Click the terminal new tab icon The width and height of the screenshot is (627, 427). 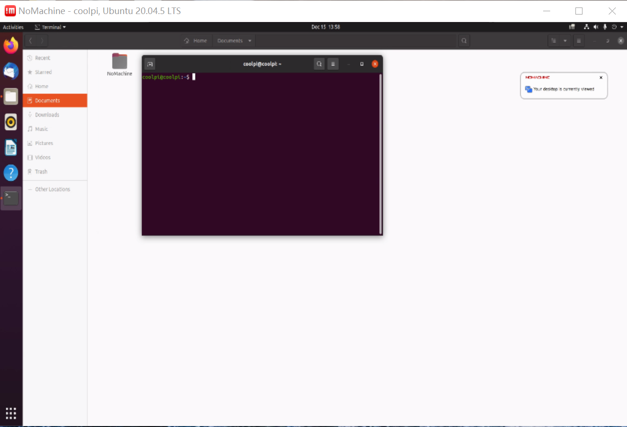[150, 64]
